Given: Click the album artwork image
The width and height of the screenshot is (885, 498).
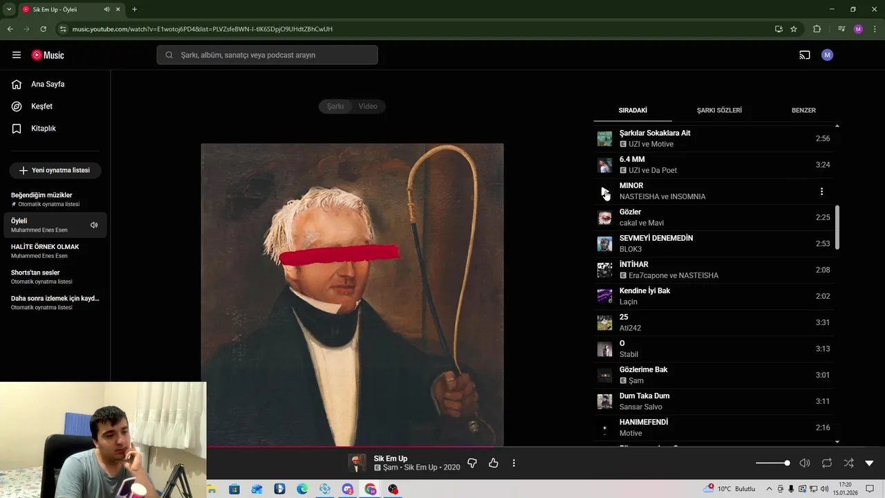Looking at the screenshot, I should pos(353,295).
